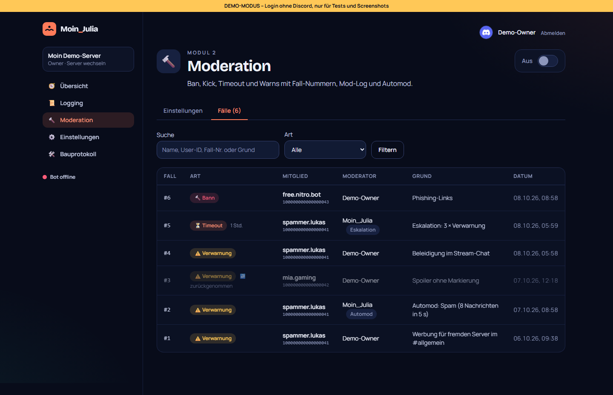
Task: Click the reason Phishing-Links
Action: pos(433,198)
